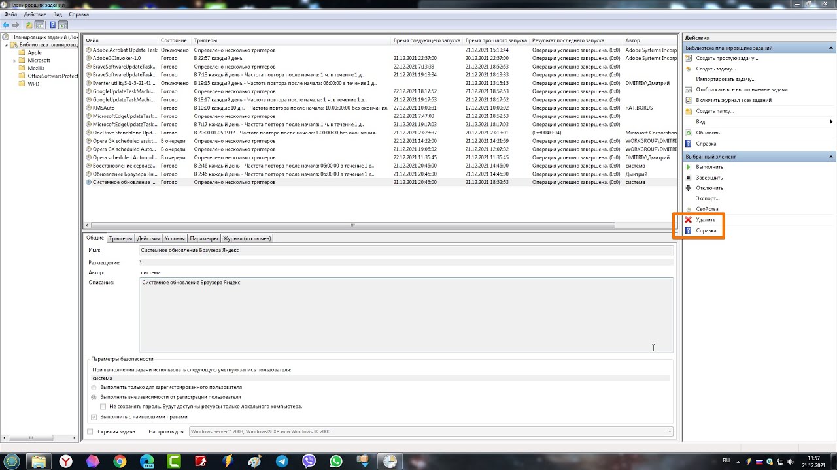Open the Действие menu
The image size is (837, 470).
35,14
